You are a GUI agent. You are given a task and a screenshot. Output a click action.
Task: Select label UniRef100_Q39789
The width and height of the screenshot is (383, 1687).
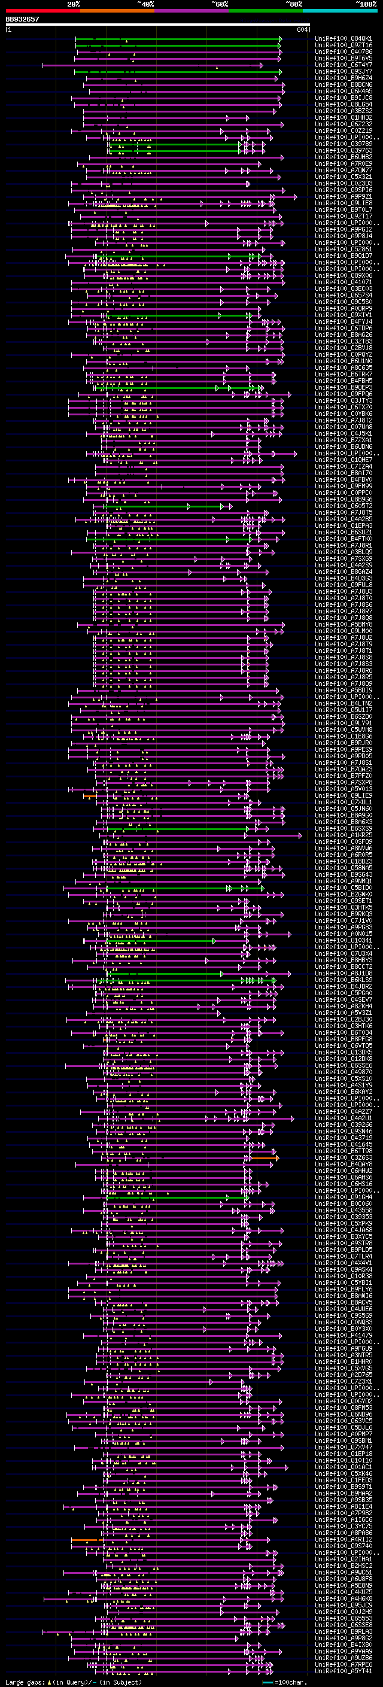(x=344, y=144)
